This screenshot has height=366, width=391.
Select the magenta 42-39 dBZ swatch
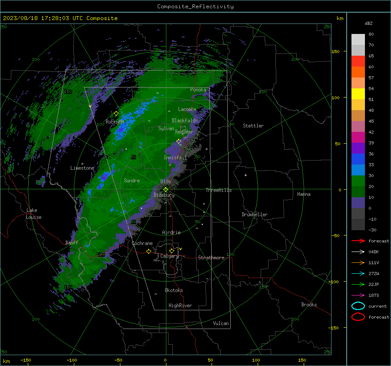click(358, 138)
